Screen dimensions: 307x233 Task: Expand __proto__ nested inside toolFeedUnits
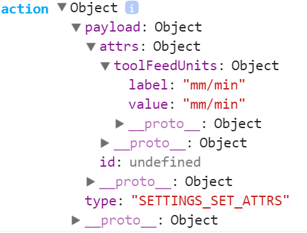pyautogui.click(x=119, y=124)
